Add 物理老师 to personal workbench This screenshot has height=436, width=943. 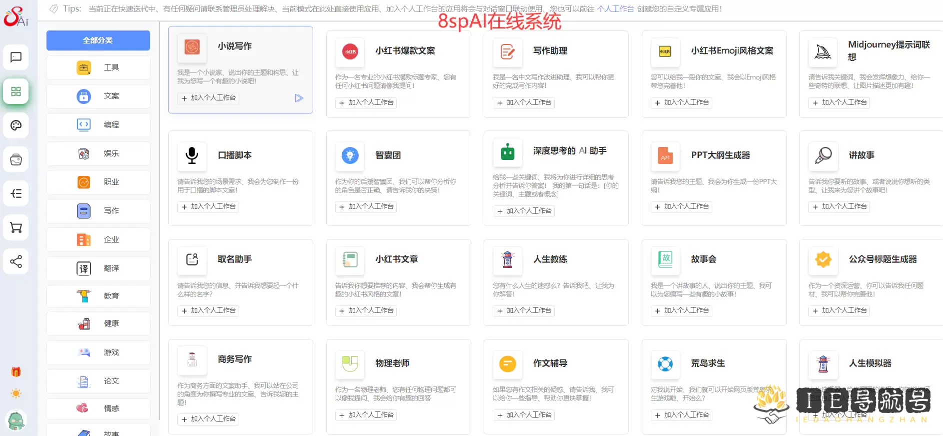click(x=366, y=415)
